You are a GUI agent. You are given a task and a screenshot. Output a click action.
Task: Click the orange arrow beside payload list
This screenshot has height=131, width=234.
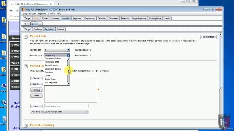98,89
